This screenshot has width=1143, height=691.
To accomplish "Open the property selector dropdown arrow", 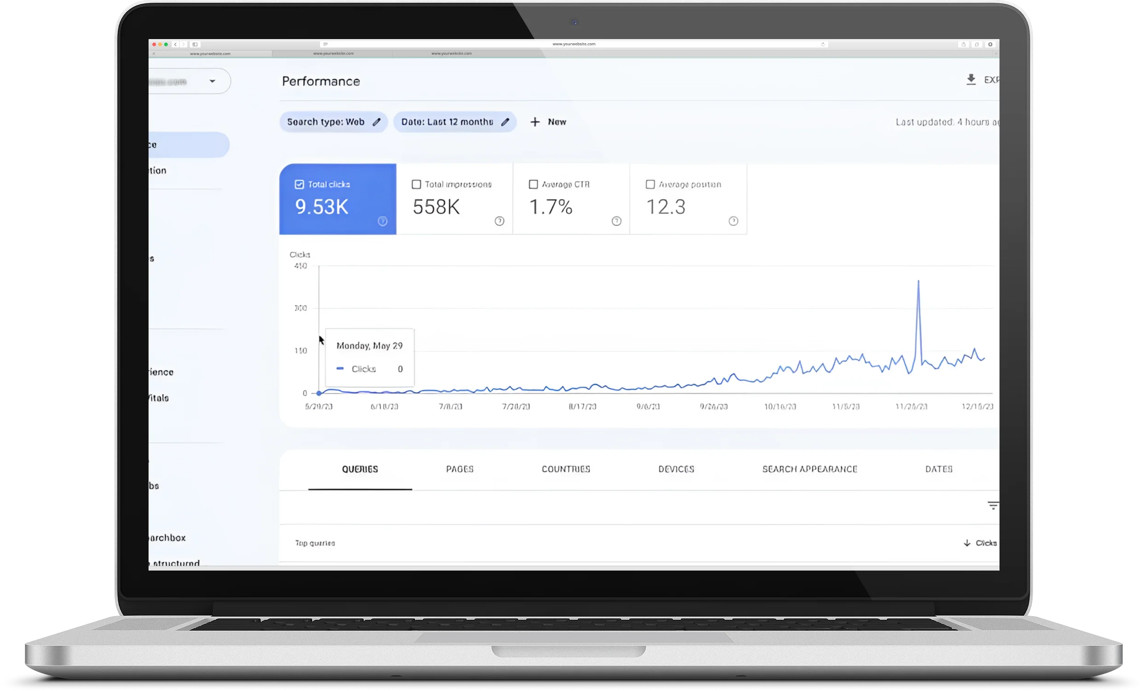I will click(x=212, y=81).
